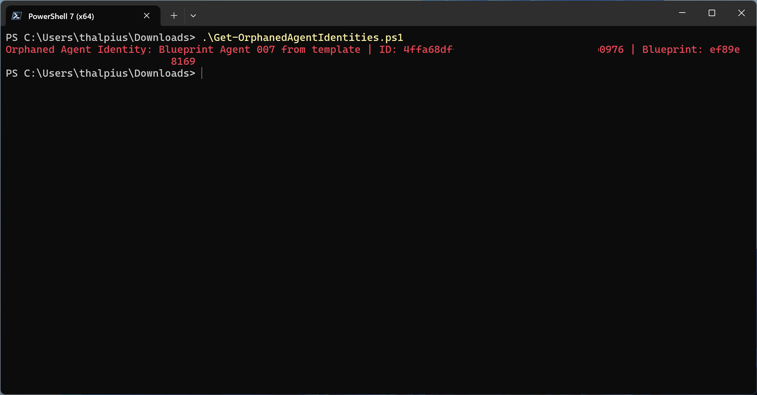
Task: Click the 'Orphaned Agent Identity:' output text
Action: 79,49
